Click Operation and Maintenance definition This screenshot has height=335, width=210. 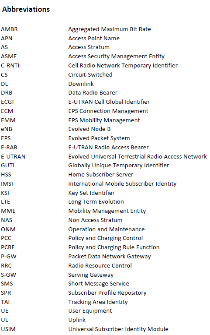107,229
